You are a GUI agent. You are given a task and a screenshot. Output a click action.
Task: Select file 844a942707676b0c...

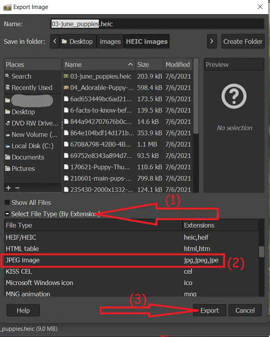coord(128,121)
